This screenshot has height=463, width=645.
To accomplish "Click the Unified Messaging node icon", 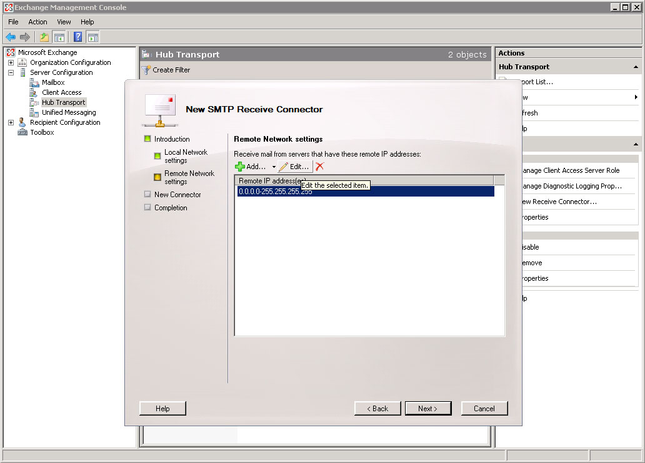I will pos(34,112).
